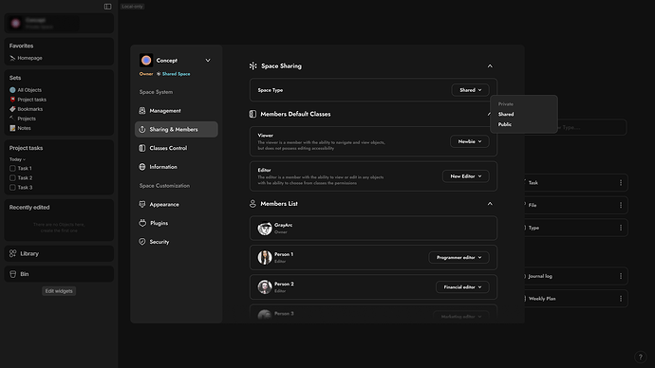Click the Library icon
This screenshot has height=368, width=655.
pos(13,253)
